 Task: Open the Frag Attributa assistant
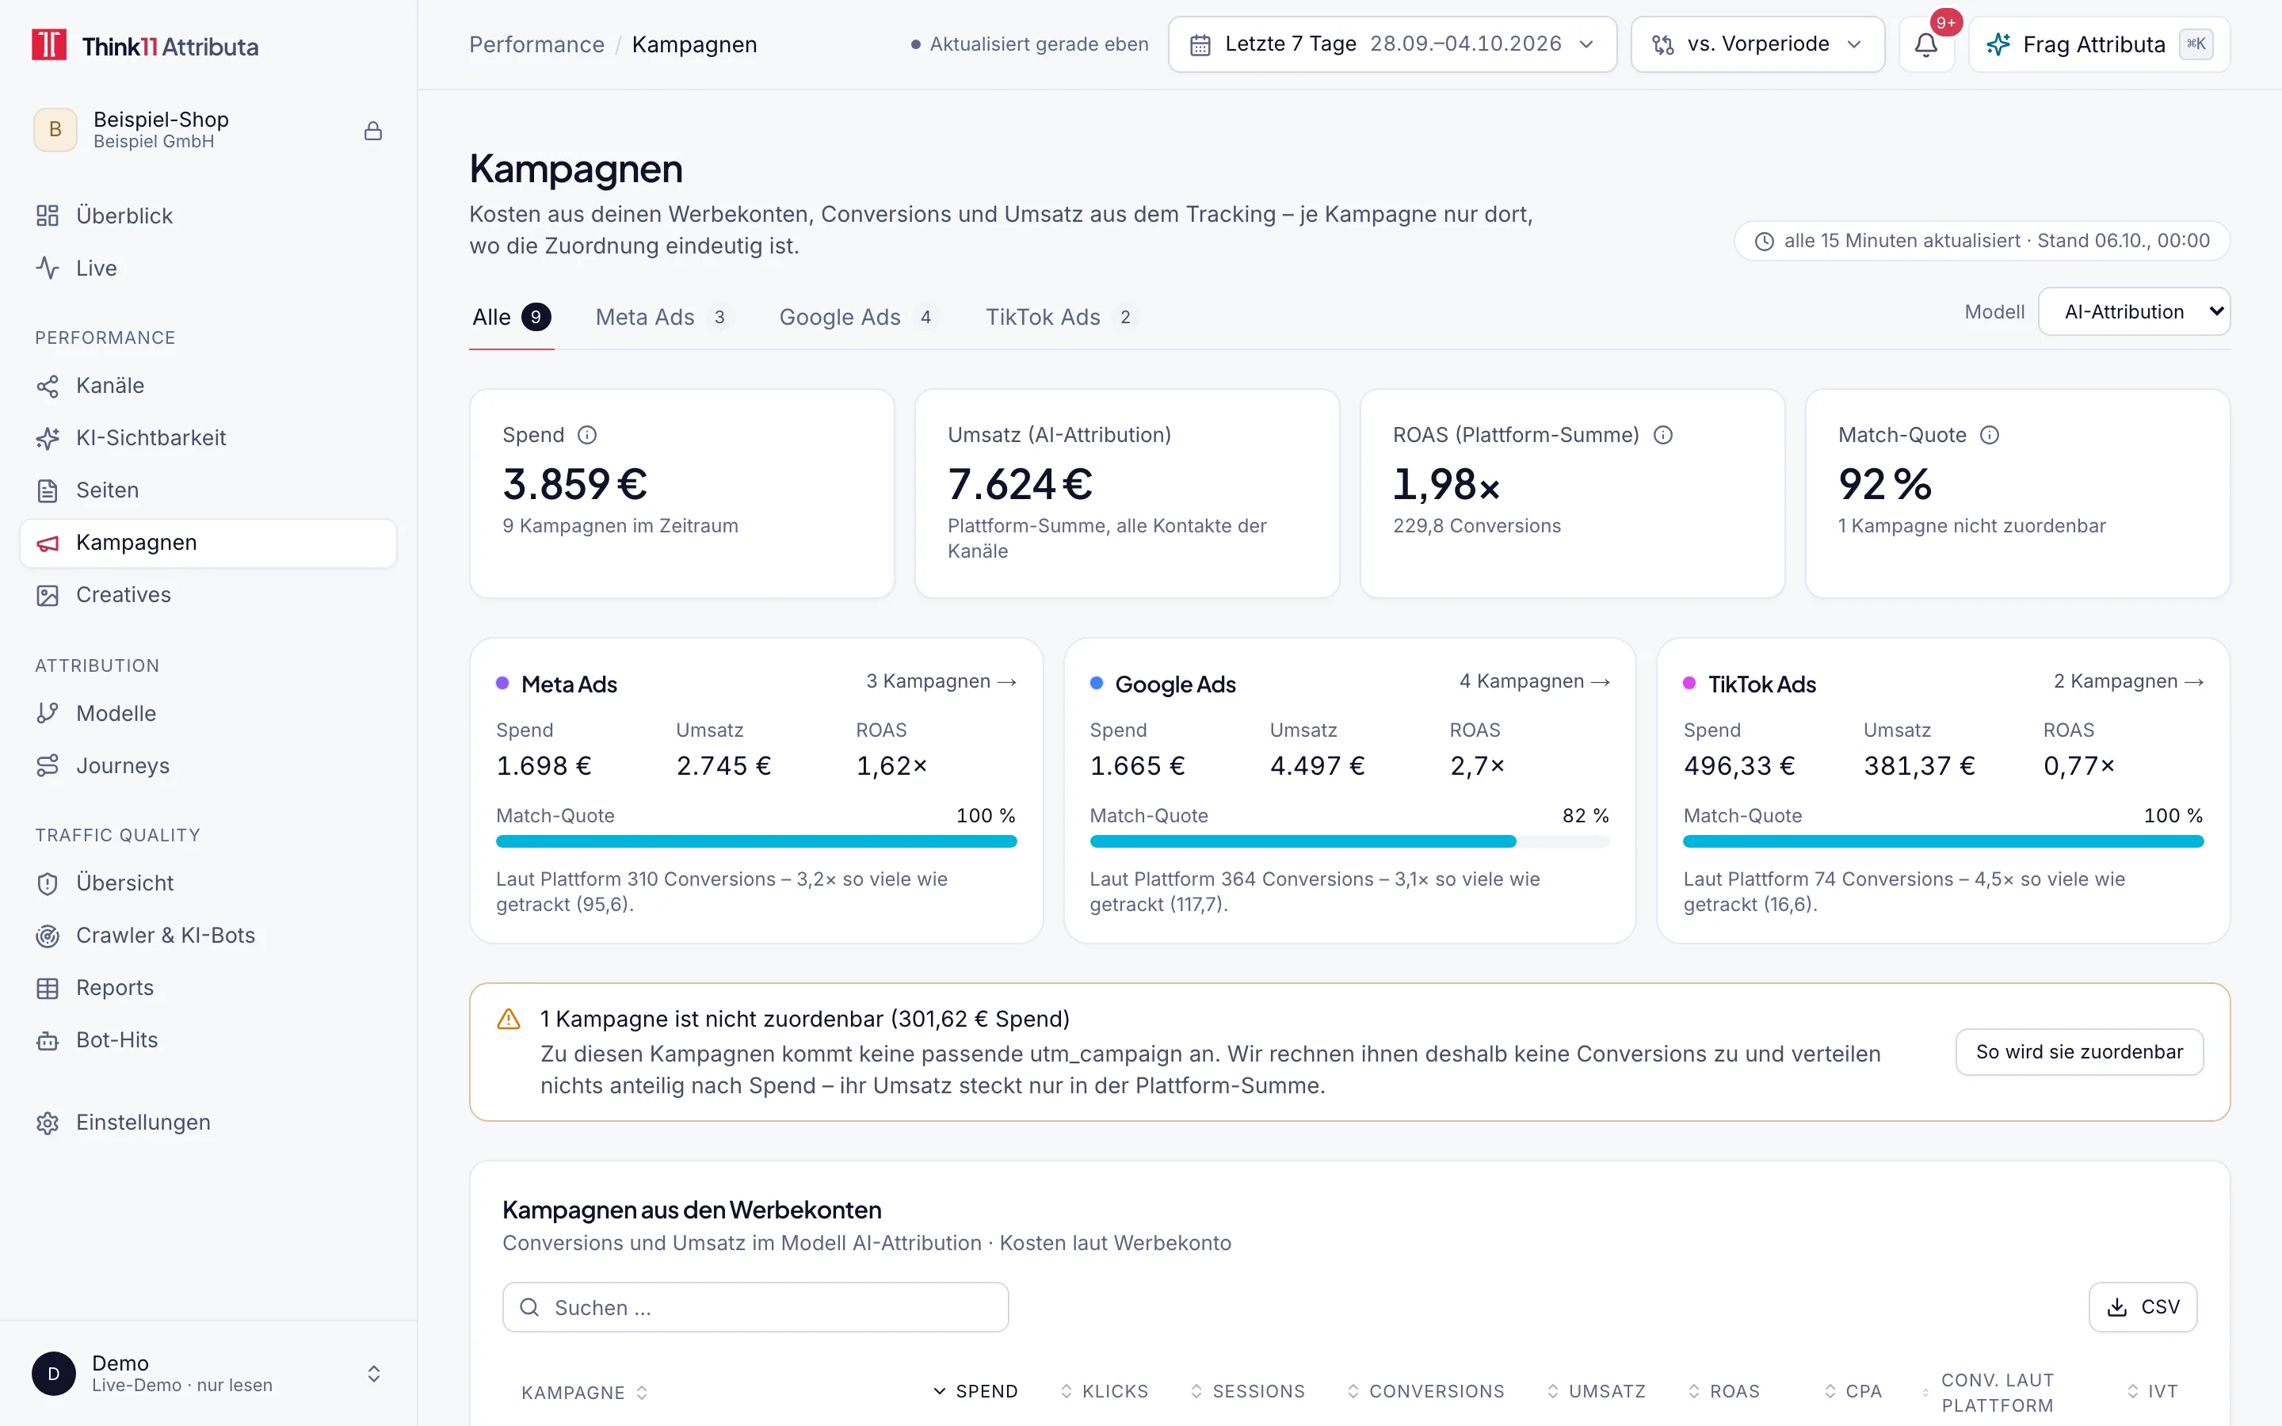coord(2099,44)
